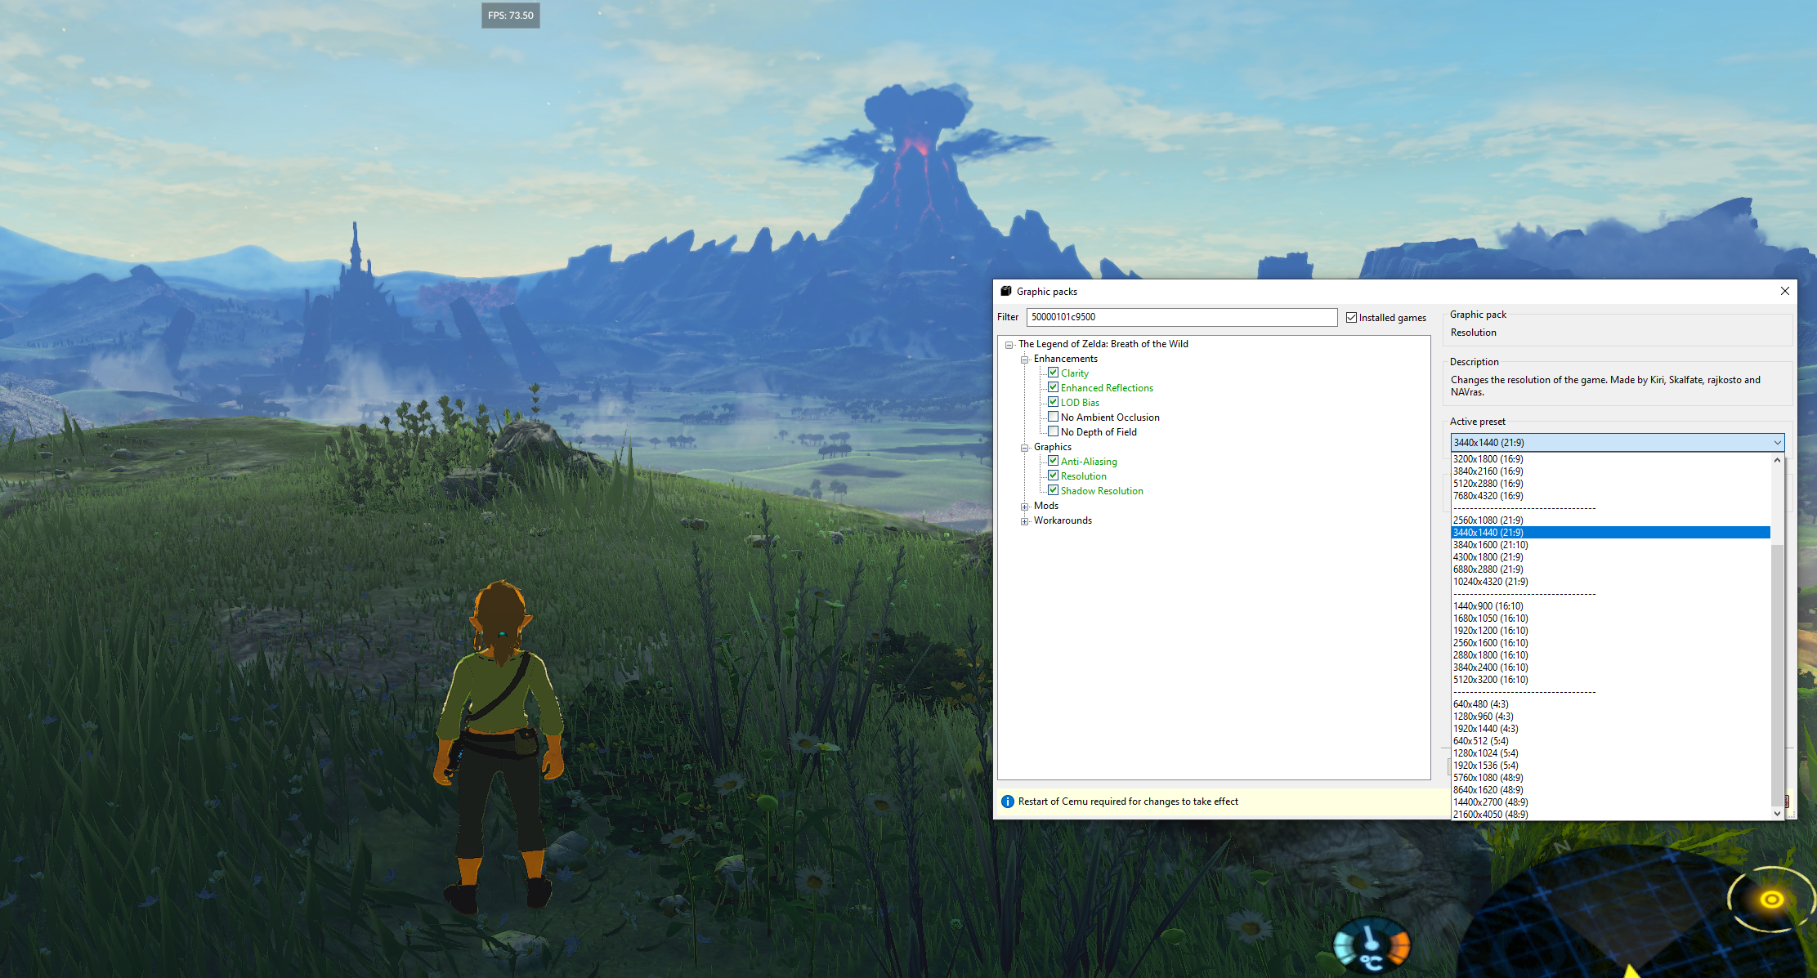Choose 2560x1080 (21:9) preset

pyautogui.click(x=1488, y=520)
